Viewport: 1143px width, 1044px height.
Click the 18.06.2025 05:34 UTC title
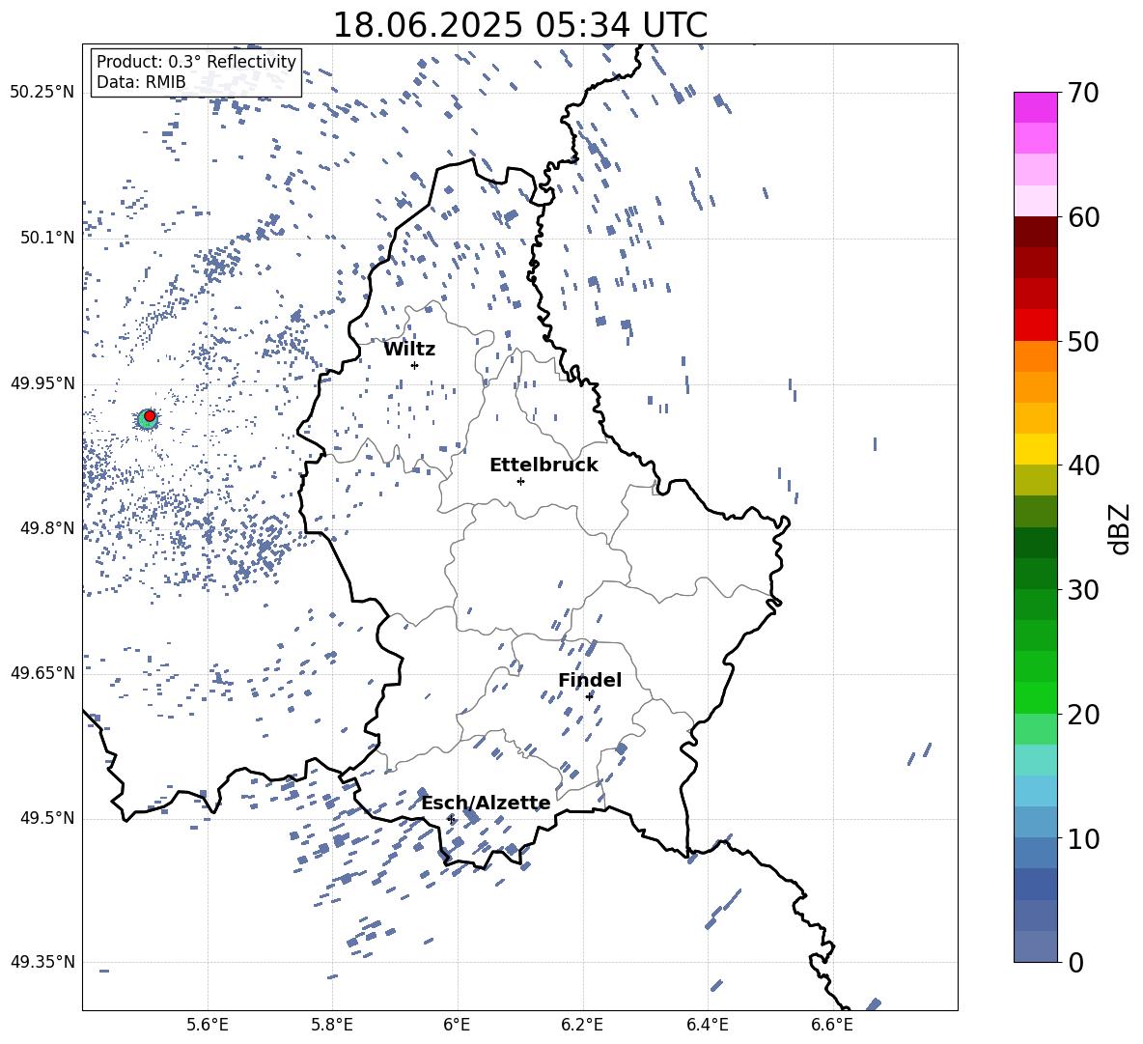520,25
